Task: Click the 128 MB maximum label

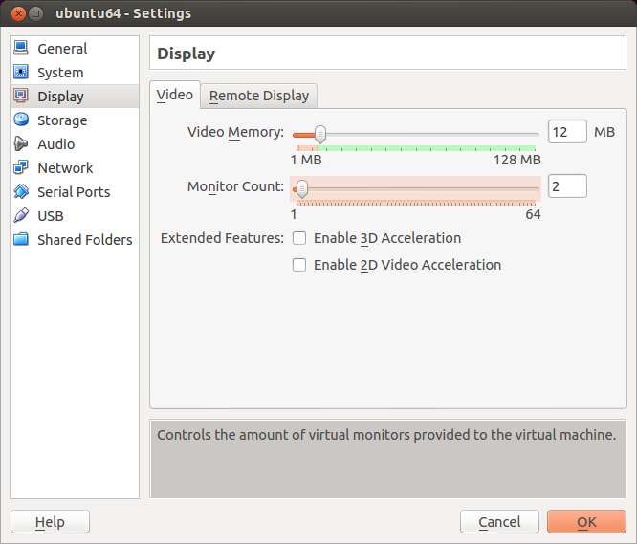Action: (516, 160)
